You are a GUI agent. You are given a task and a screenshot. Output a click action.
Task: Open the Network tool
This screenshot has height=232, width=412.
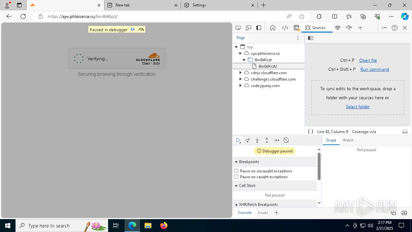[338, 28]
